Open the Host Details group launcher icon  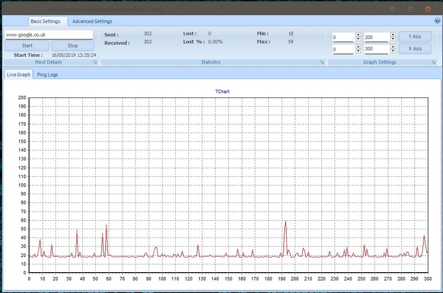coord(95,63)
